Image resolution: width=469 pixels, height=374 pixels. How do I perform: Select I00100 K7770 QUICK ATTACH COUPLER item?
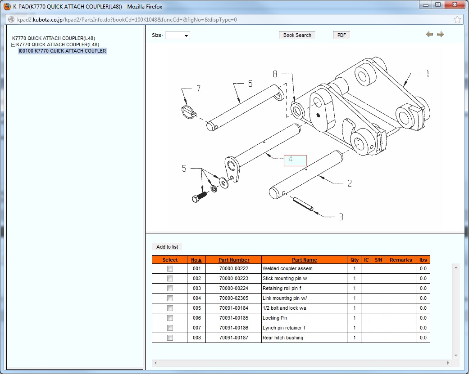point(62,51)
